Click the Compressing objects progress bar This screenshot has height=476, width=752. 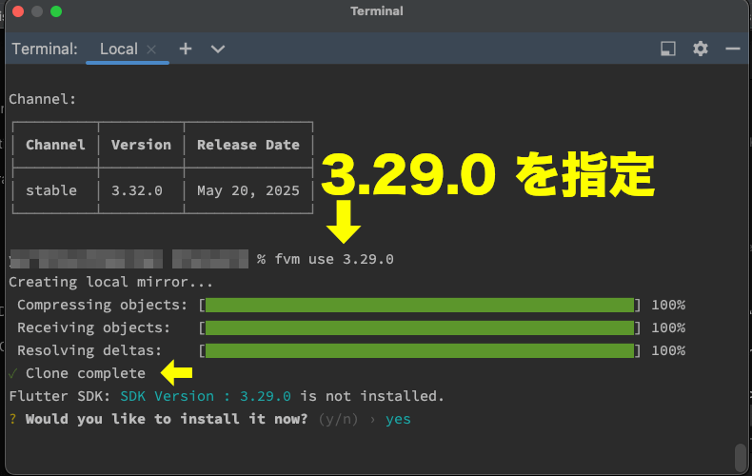point(420,306)
